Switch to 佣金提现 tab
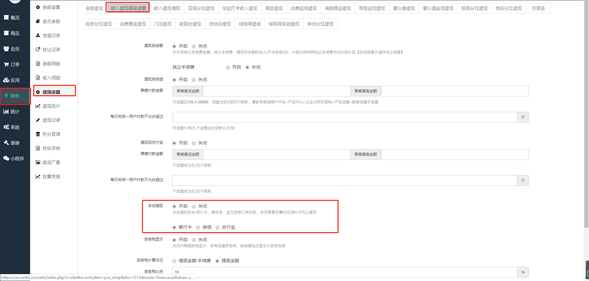Screen dimensions: 589x281 [274, 8]
